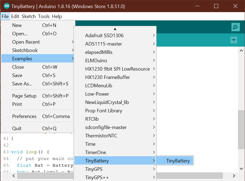Screen dimensions: 245x181
Task: Minimize the Arduino window
Action: click(x=198, y=6)
